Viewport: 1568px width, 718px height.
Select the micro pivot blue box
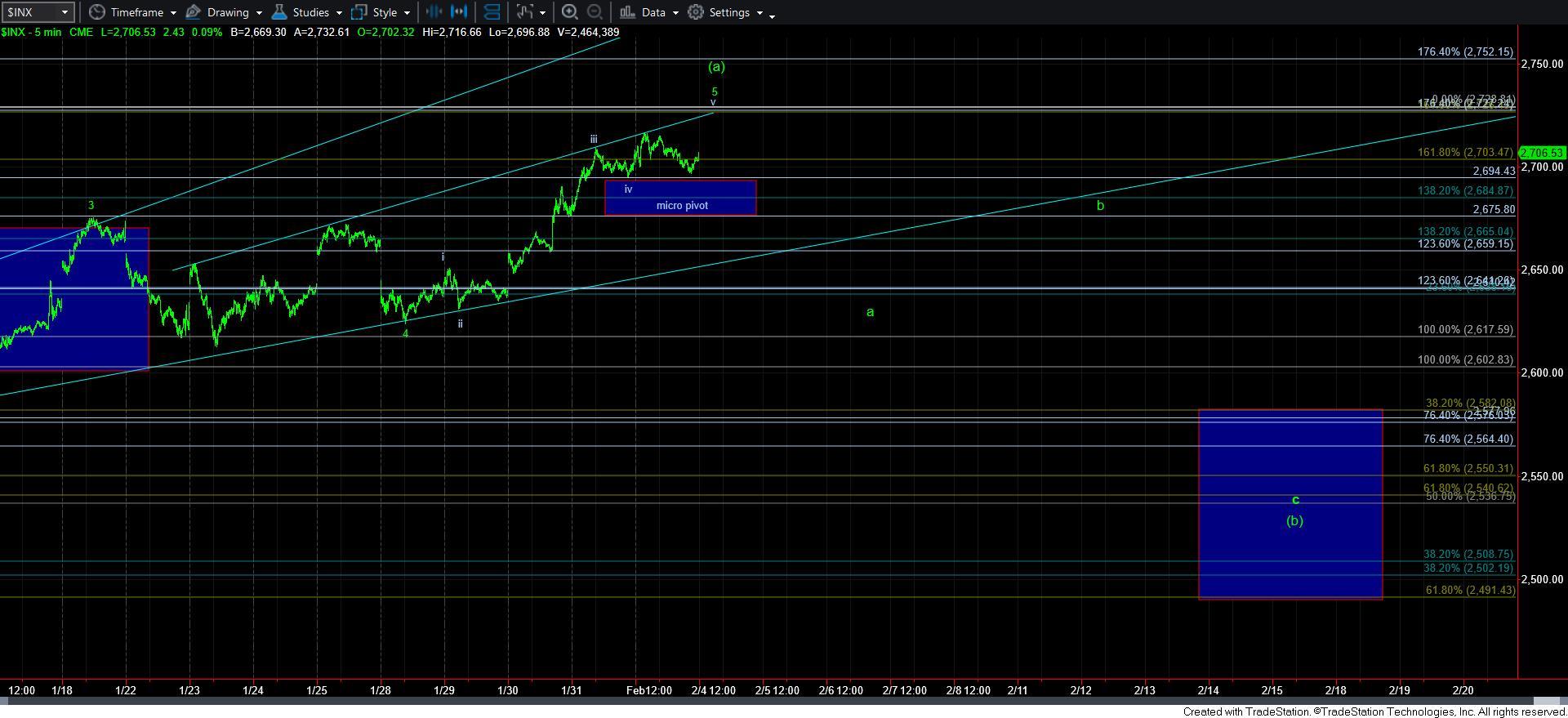tap(680, 198)
